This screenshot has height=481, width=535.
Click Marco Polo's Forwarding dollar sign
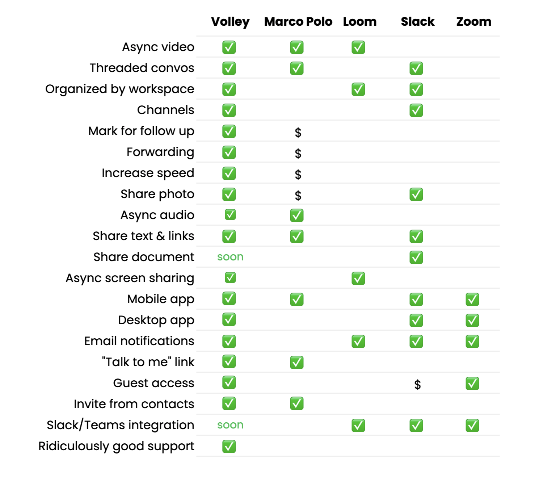coord(298,154)
